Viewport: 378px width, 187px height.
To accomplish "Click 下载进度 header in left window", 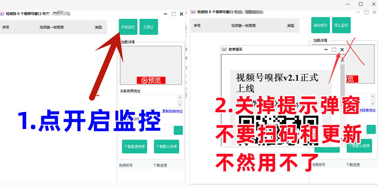I will click(160, 165).
